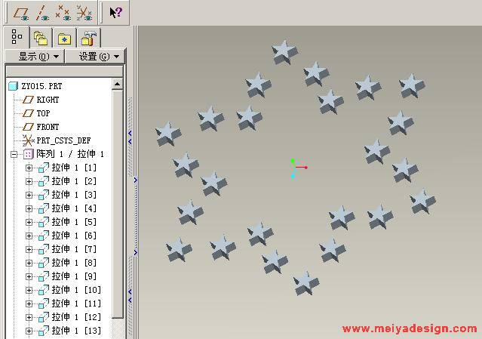
Task: Open the layer tree tab
Action: click(41, 39)
